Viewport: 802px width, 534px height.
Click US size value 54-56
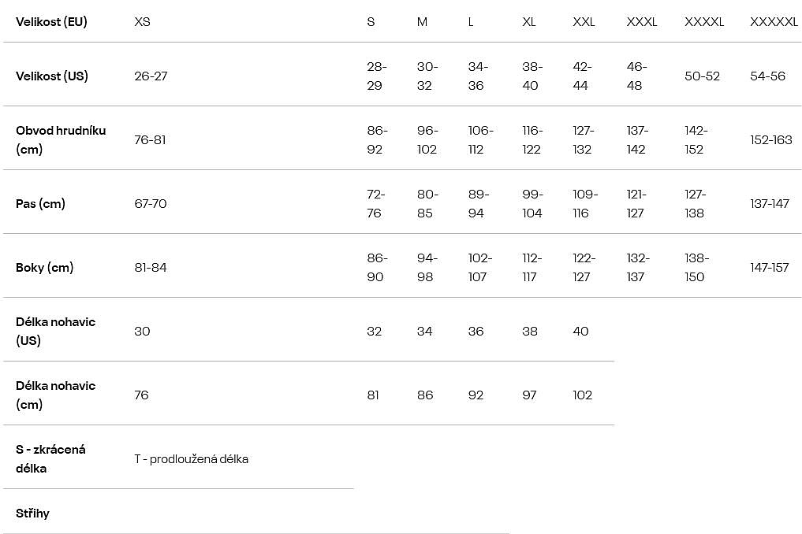(x=767, y=76)
